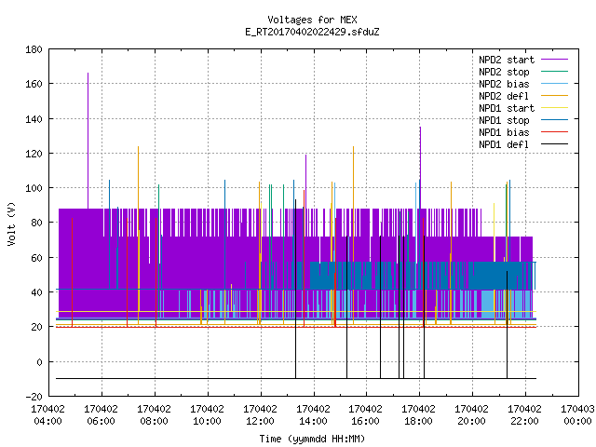Click the red spike just before 05:00
Viewport: 596px width, 447px height.
[x=73, y=272]
